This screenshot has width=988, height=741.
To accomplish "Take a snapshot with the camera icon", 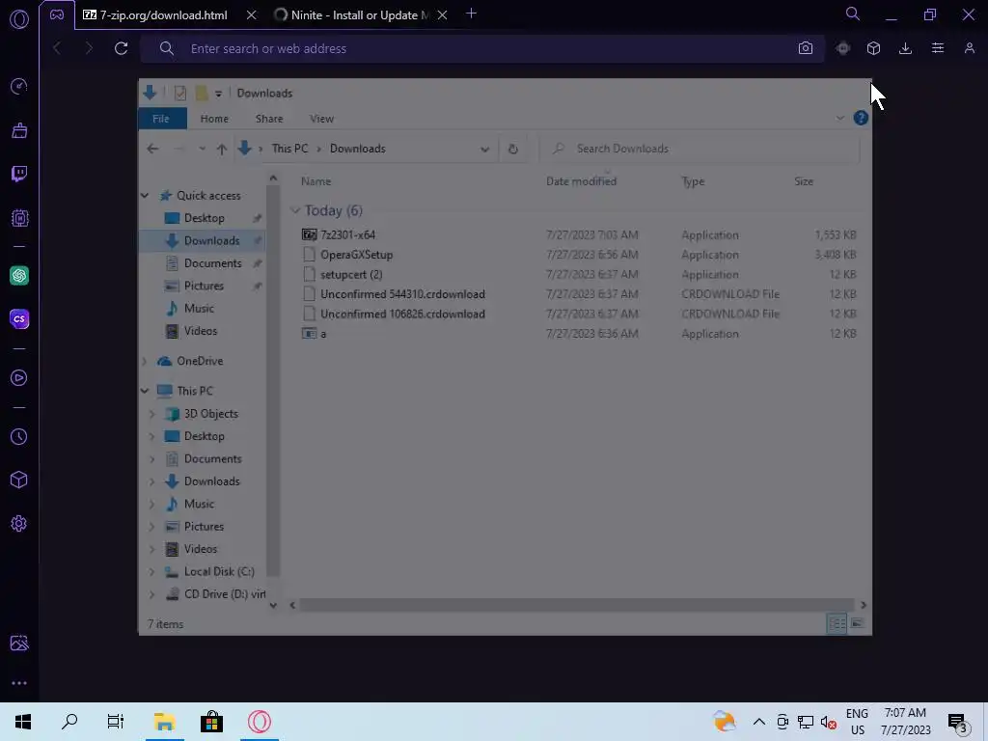I will (x=806, y=48).
